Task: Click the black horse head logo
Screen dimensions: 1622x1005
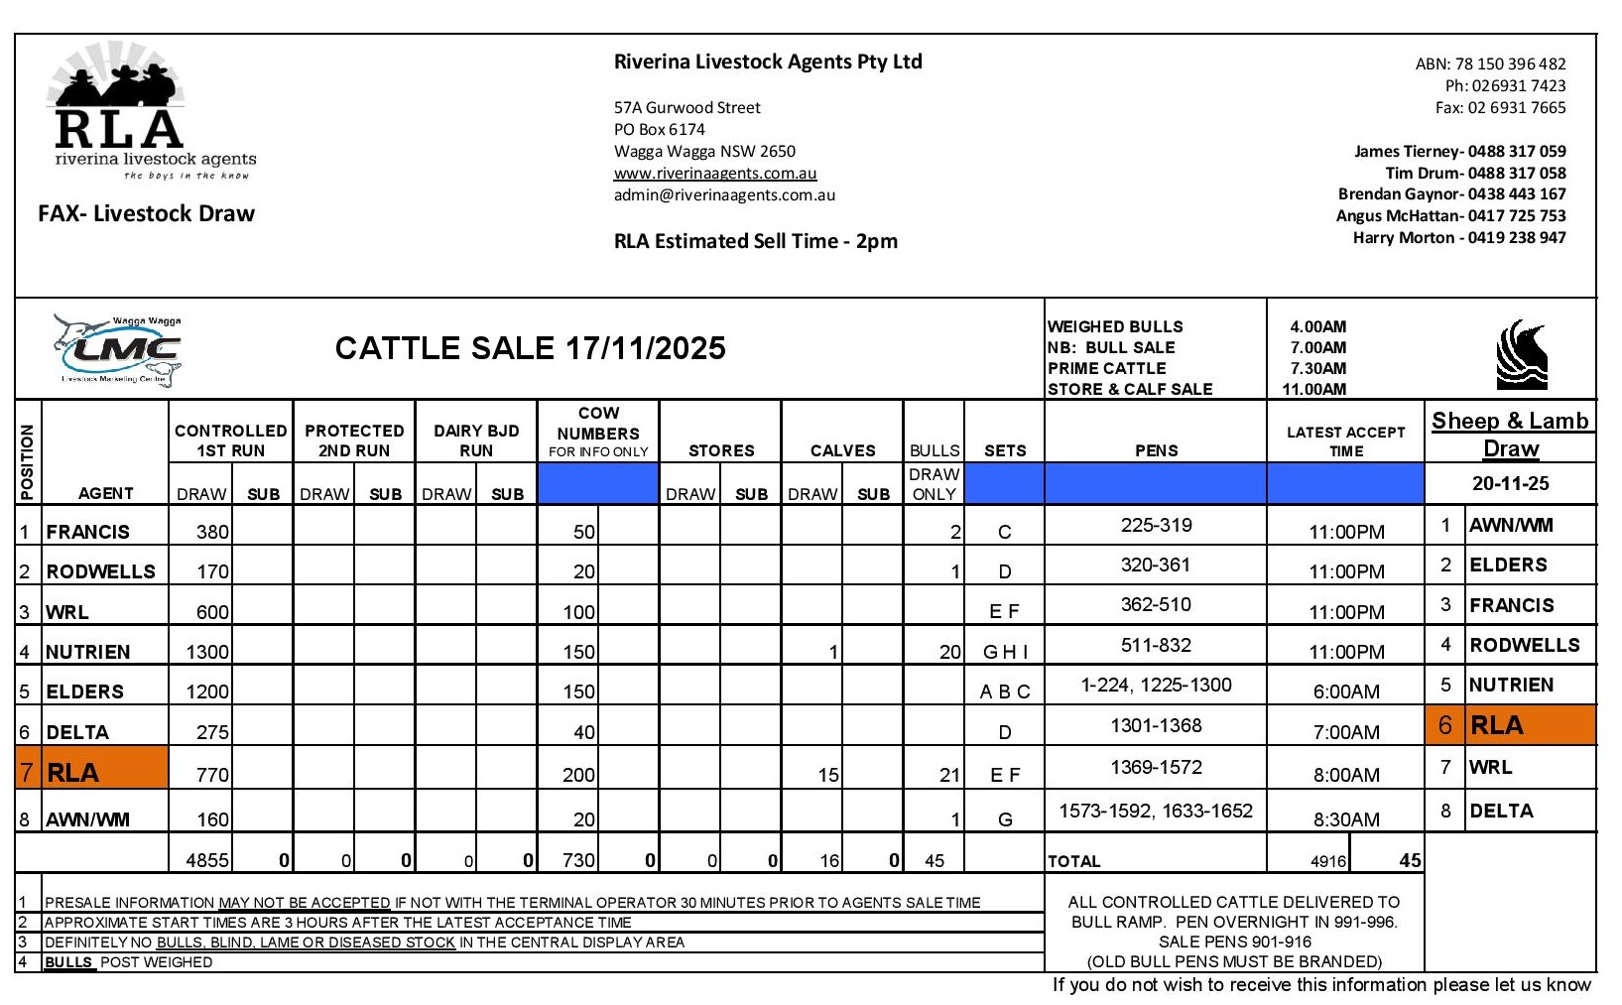Action: (x=1521, y=354)
